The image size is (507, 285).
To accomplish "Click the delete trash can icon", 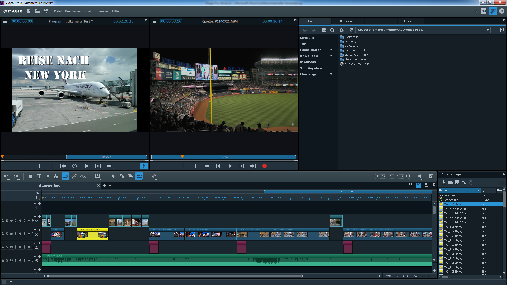I will coord(30,176).
